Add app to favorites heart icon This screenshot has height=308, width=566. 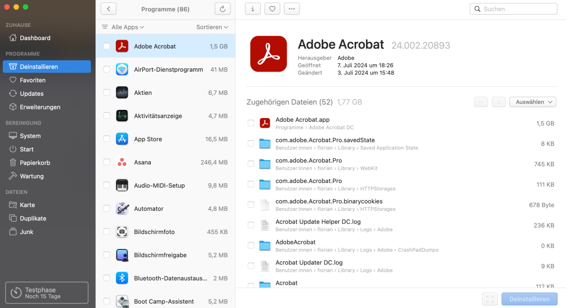click(x=272, y=8)
